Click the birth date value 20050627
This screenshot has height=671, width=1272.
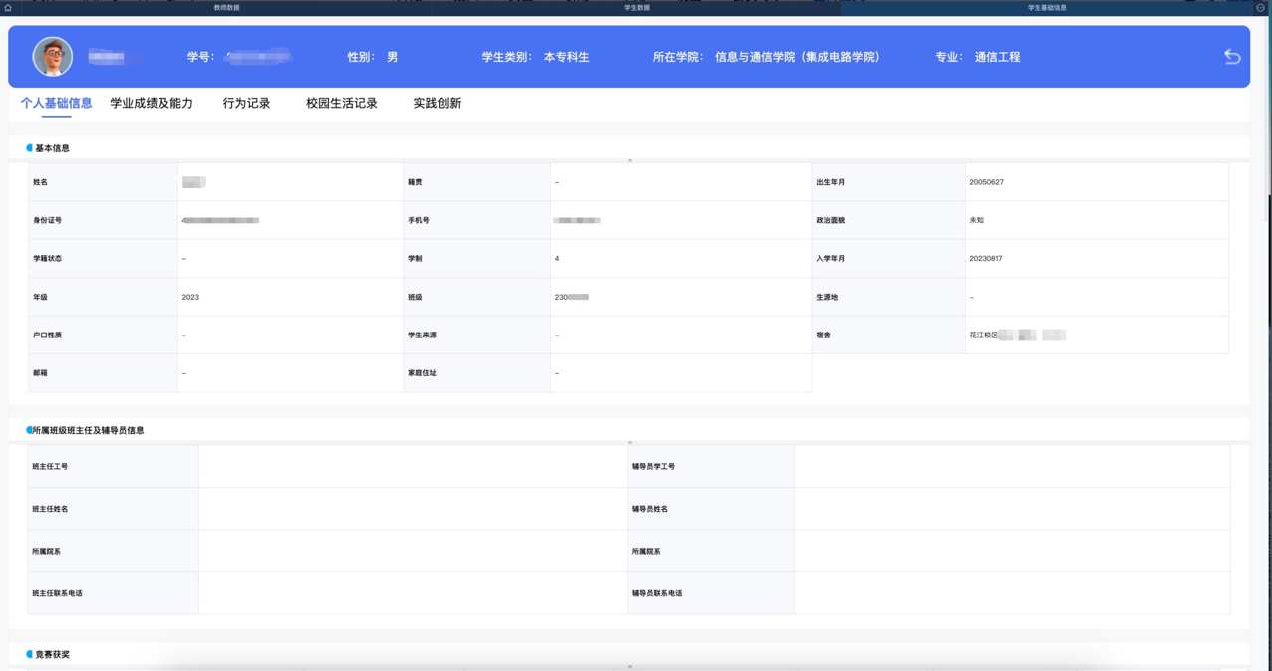tap(986, 182)
